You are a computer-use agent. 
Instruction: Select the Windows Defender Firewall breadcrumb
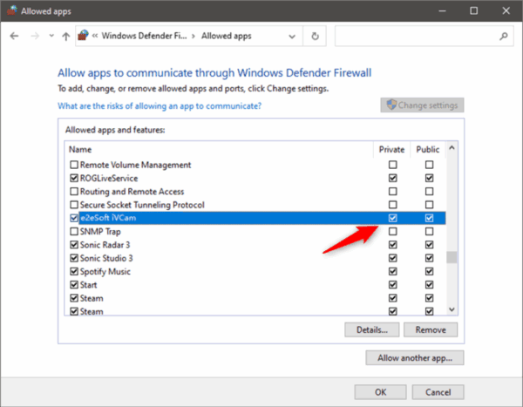[x=144, y=37]
